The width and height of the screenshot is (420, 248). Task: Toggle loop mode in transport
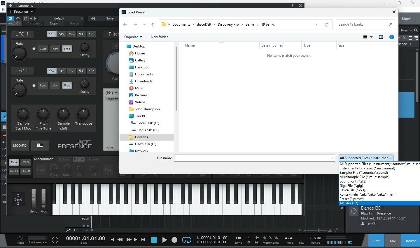pyautogui.click(x=187, y=240)
